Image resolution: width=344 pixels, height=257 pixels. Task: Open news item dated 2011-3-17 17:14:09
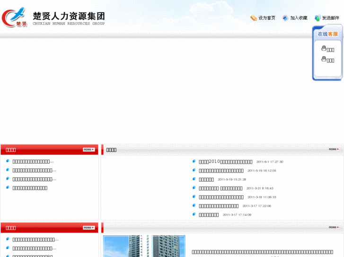click(x=209, y=215)
